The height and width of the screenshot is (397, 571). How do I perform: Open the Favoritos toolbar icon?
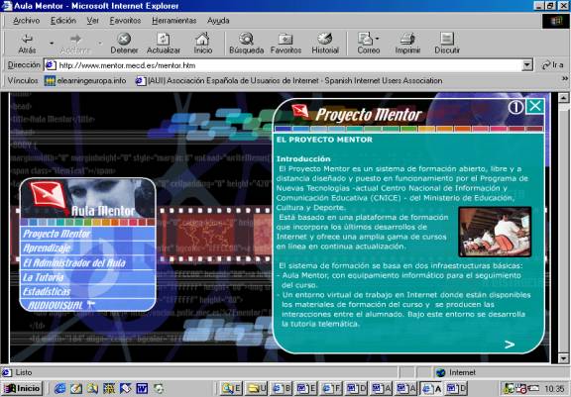[285, 44]
